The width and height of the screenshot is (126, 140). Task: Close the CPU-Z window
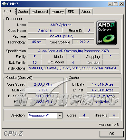pos(121,4)
